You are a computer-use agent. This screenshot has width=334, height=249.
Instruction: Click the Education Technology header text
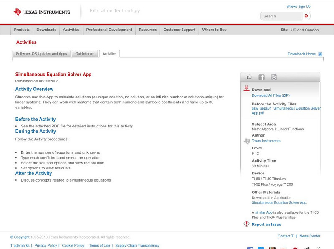[115, 11]
